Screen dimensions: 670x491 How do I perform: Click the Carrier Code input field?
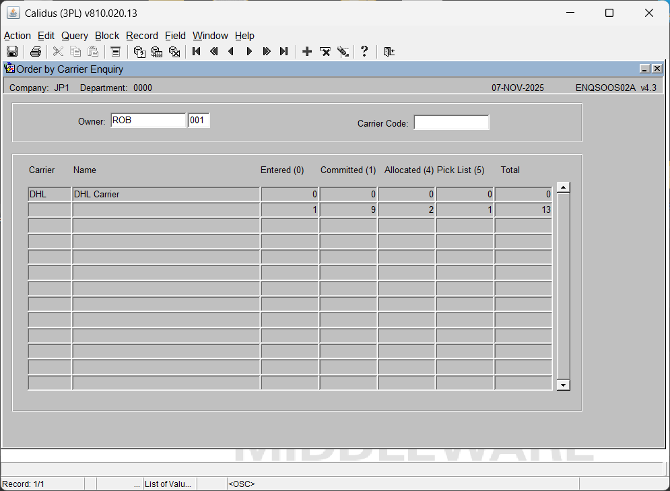click(451, 123)
